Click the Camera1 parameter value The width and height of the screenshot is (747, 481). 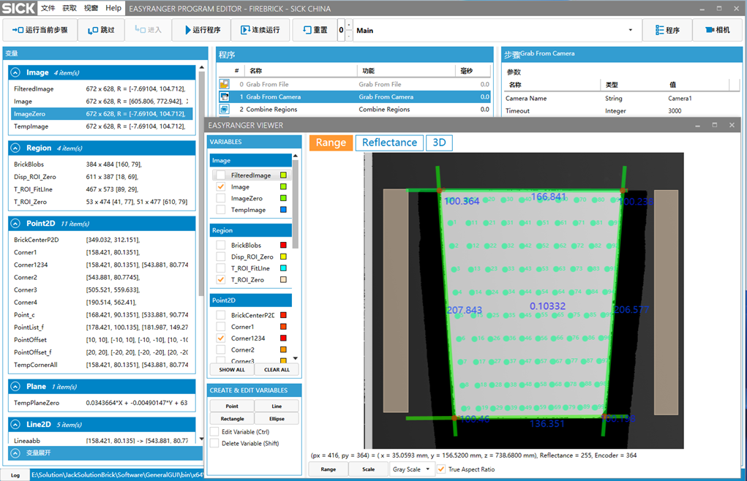680,99
